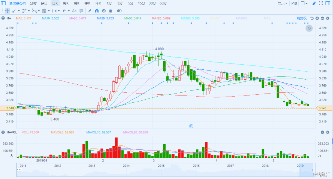Toggle the right sidebar panel icon
This screenshot has width=333, height=179.
[328, 3]
